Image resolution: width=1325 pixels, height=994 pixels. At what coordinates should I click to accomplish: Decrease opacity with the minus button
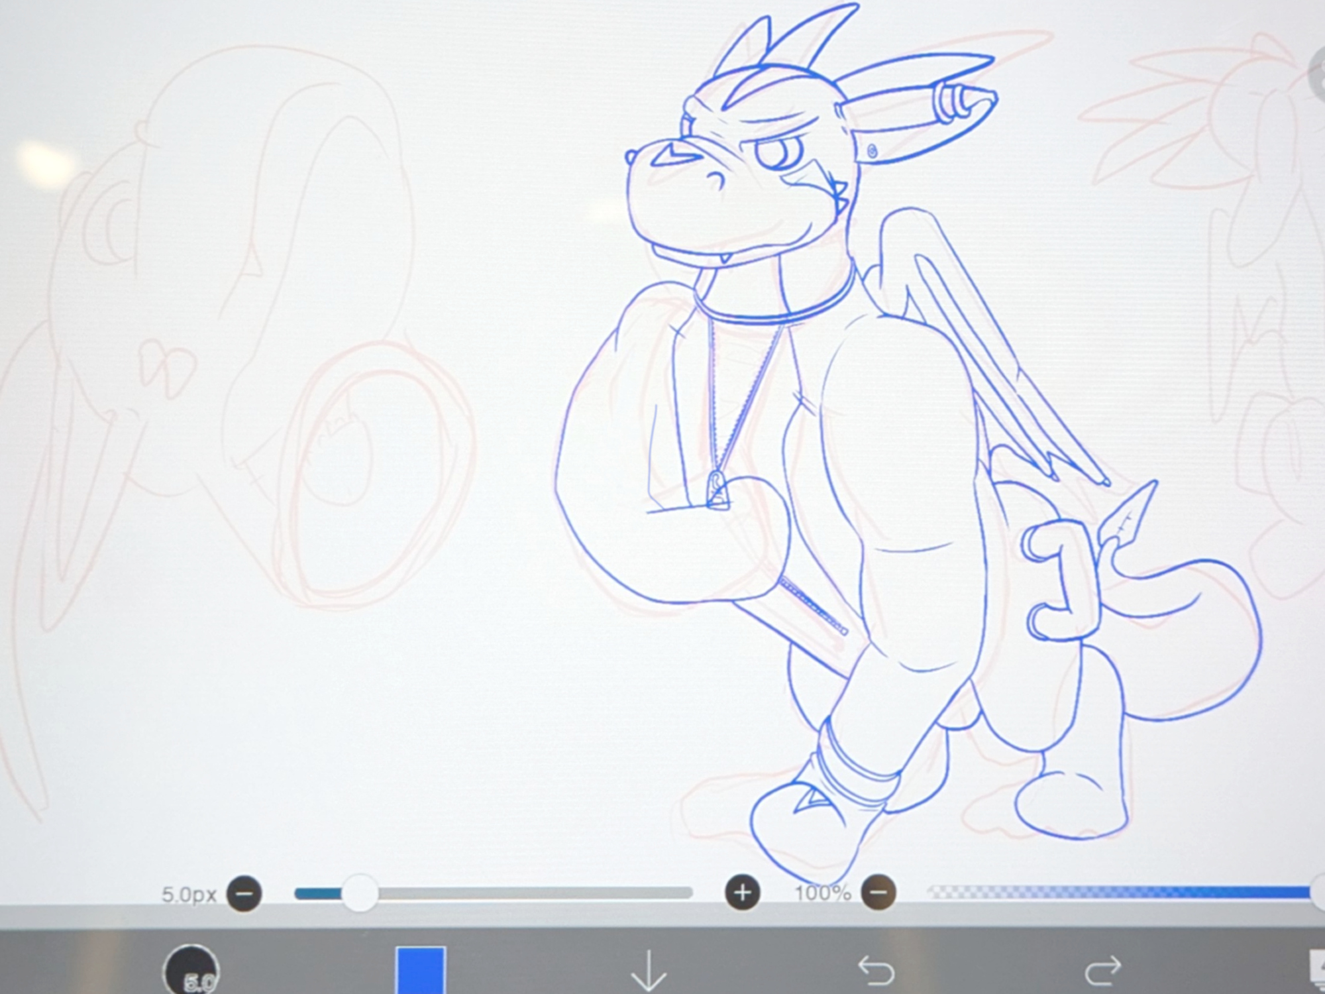coord(878,893)
